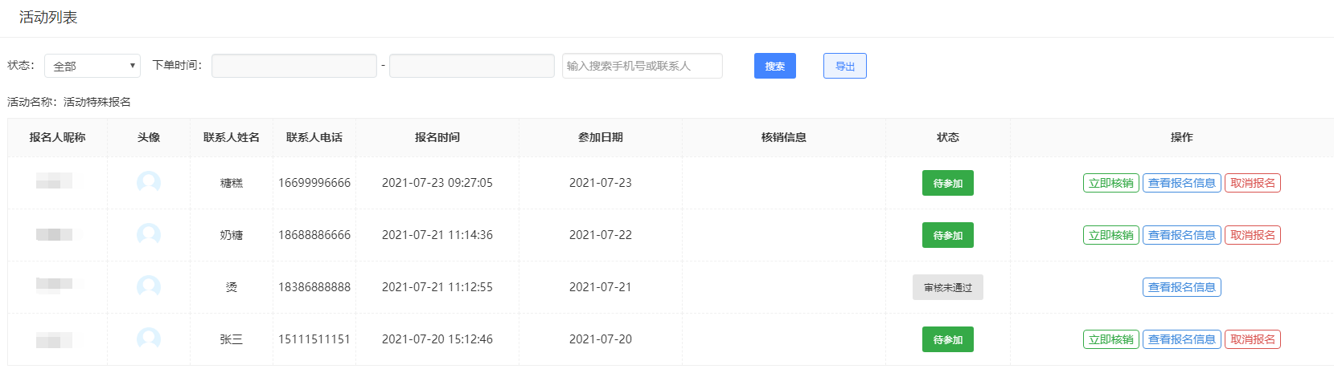This screenshot has width=1334, height=369.
Task: Click the 联系人姓名 column header
Action: point(232,137)
